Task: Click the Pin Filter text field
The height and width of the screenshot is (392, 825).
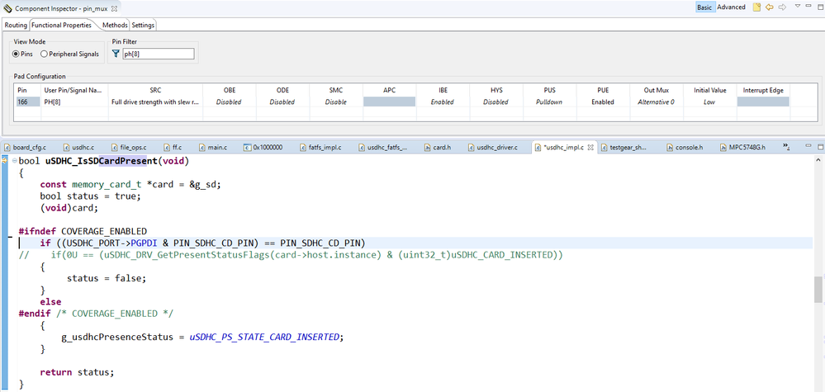Action: 159,54
